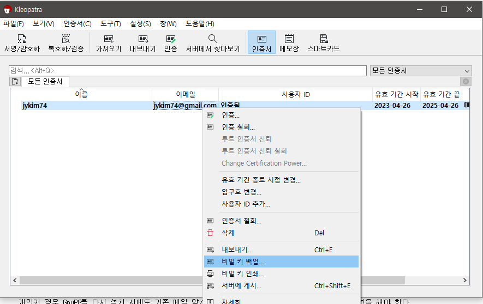Open the 창(W) menu
This screenshot has height=304, width=483.
[x=168, y=23]
